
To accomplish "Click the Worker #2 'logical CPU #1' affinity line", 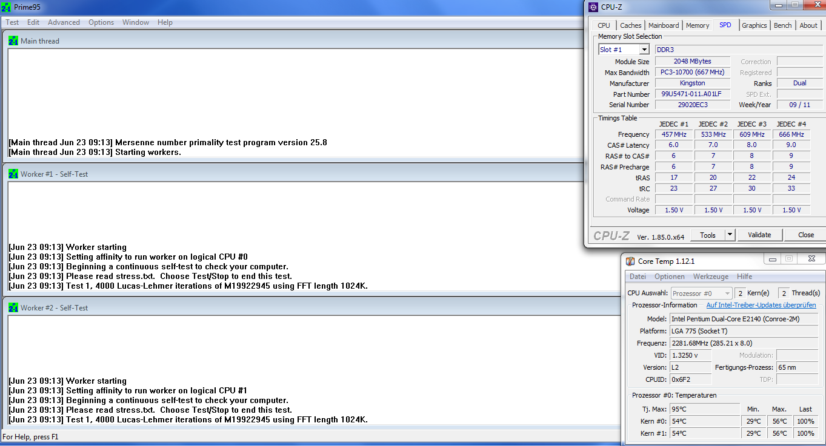I will click(x=128, y=390).
